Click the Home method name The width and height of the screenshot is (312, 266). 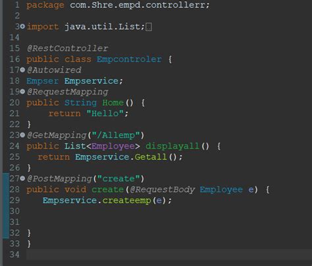[x=113, y=102]
